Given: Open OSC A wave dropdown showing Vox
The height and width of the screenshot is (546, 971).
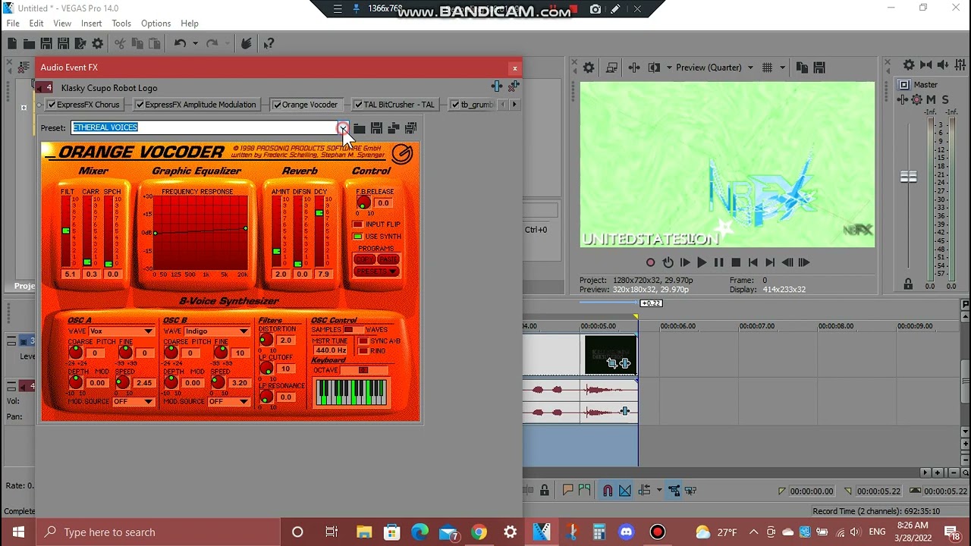Looking at the screenshot, I should click(x=149, y=331).
